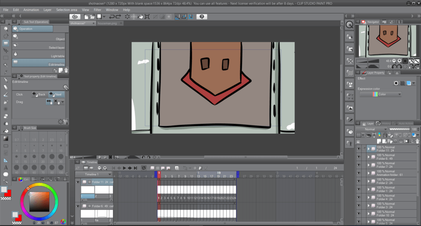
Task: Click the Next click-action button
Action: (56, 94)
